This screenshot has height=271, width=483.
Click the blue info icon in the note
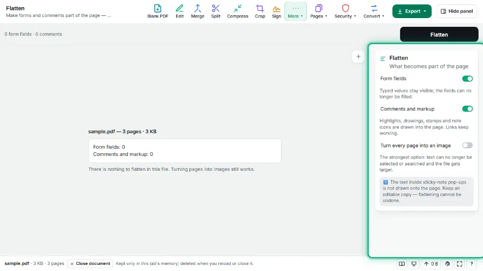coord(385,182)
